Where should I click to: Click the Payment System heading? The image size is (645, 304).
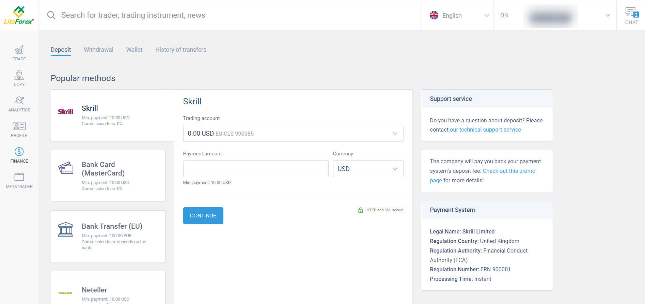point(452,210)
